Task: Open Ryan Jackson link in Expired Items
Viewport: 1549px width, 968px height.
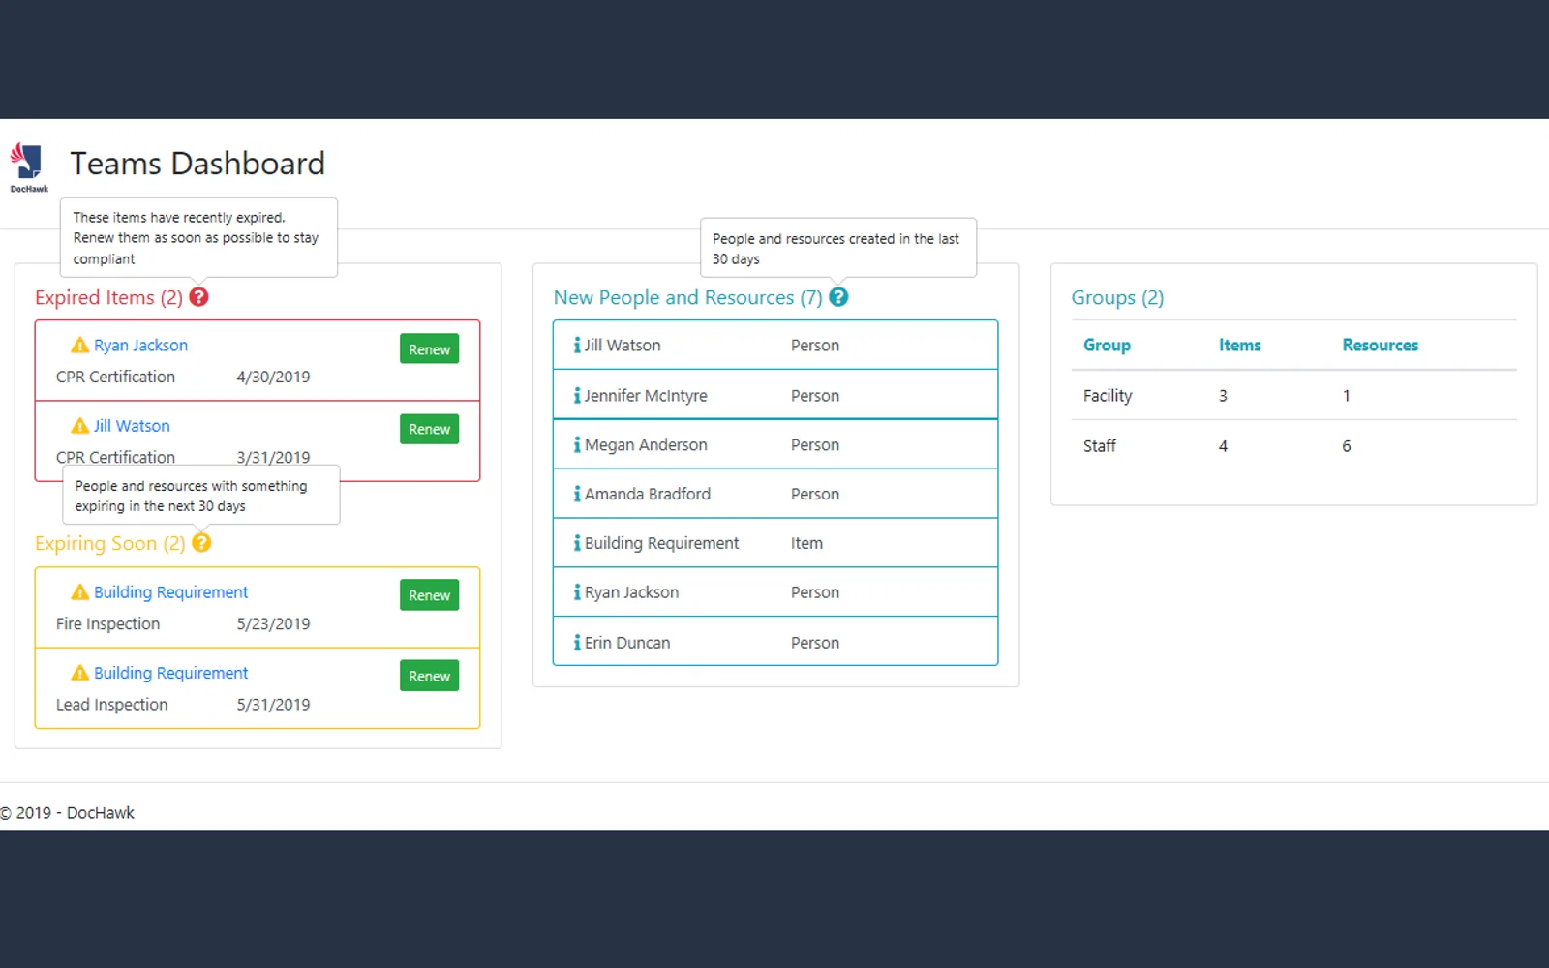Action: 140,346
